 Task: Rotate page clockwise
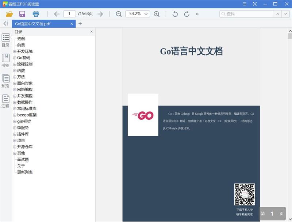click(x=187, y=14)
